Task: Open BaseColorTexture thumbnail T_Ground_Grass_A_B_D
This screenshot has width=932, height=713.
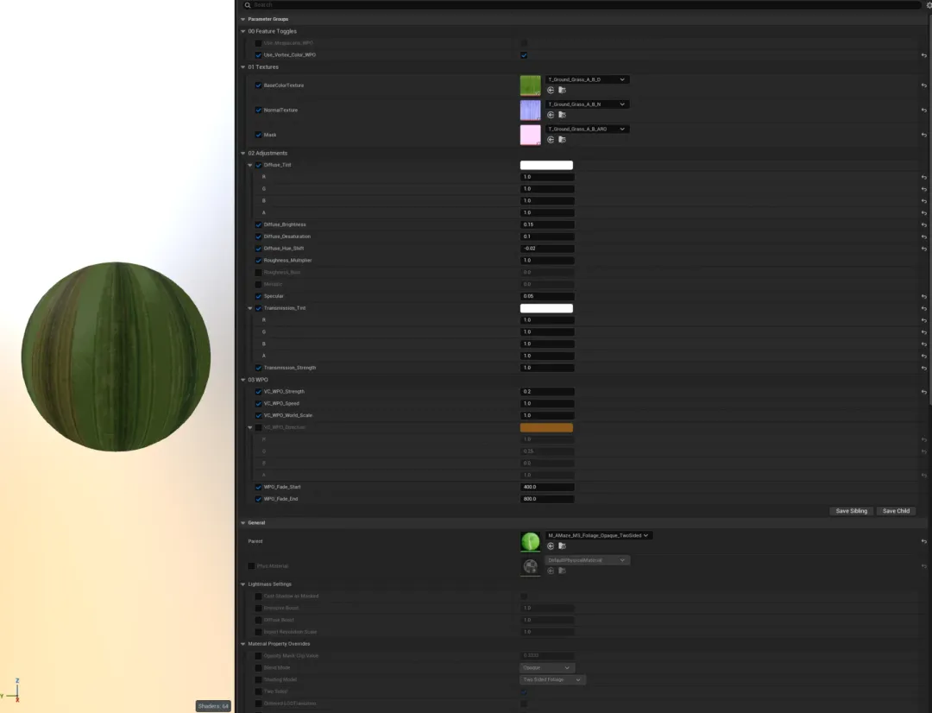Action: click(x=530, y=85)
